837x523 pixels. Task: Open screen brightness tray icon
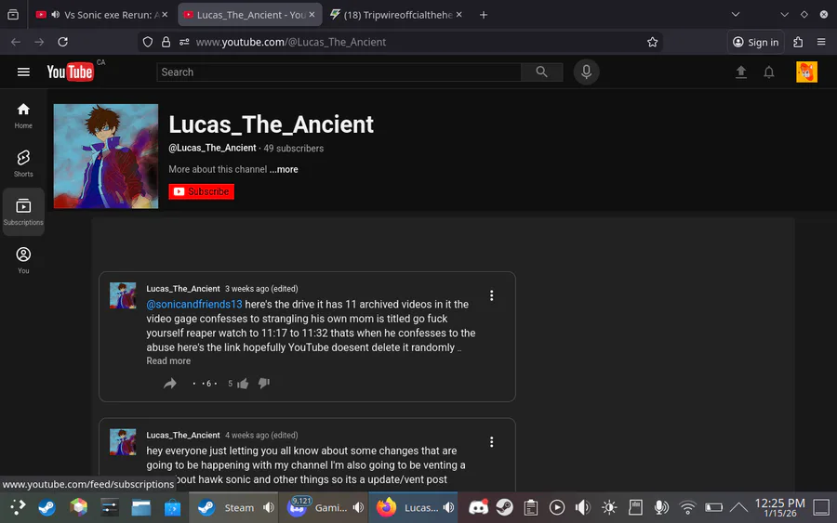tap(609, 507)
